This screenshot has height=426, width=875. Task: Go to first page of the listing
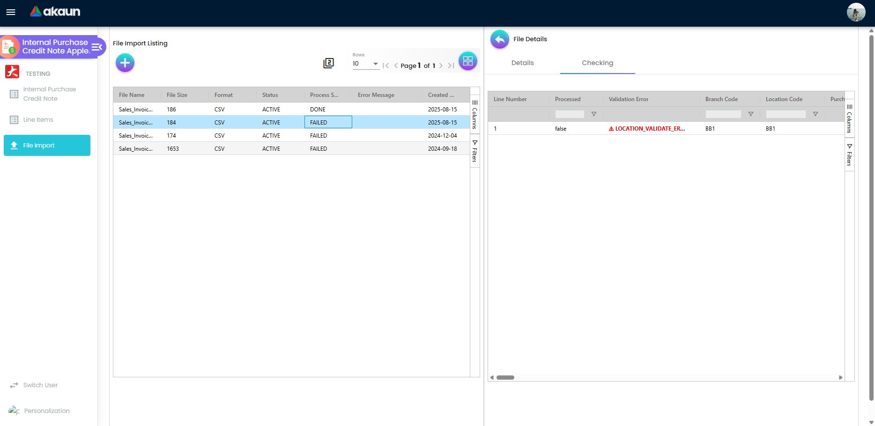(386, 66)
